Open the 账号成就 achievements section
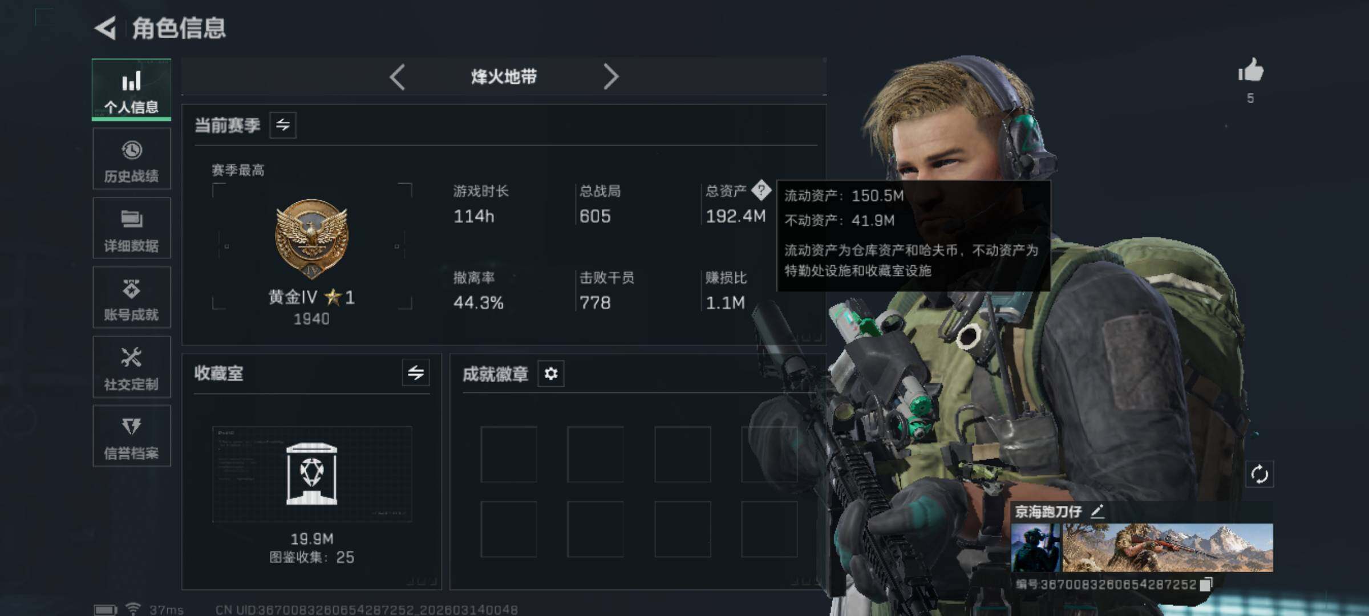The height and width of the screenshot is (616, 1369). coord(131,298)
